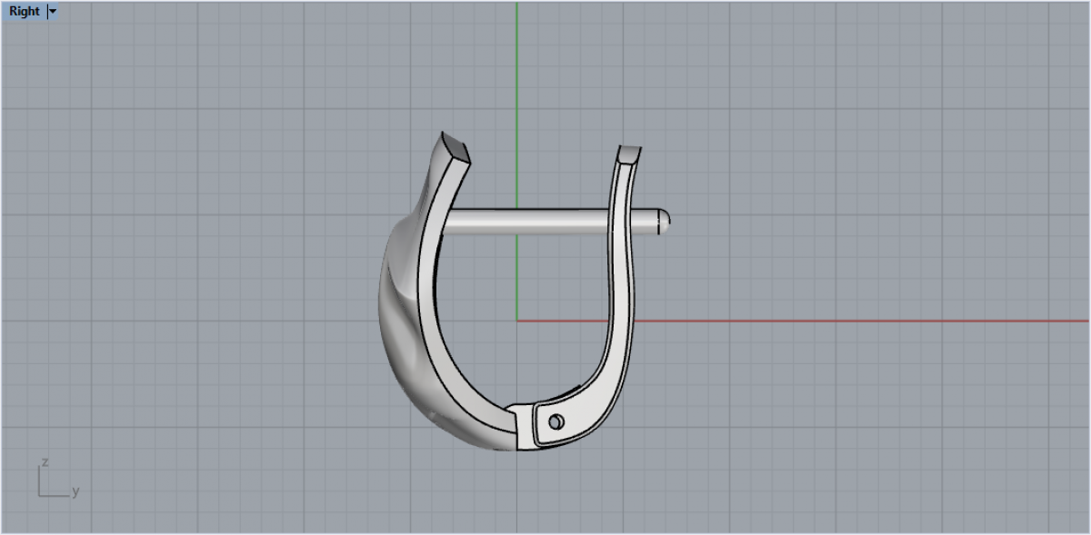Image resolution: width=1091 pixels, height=535 pixels.
Task: Select the Right viewport title label
Action: coord(25,12)
